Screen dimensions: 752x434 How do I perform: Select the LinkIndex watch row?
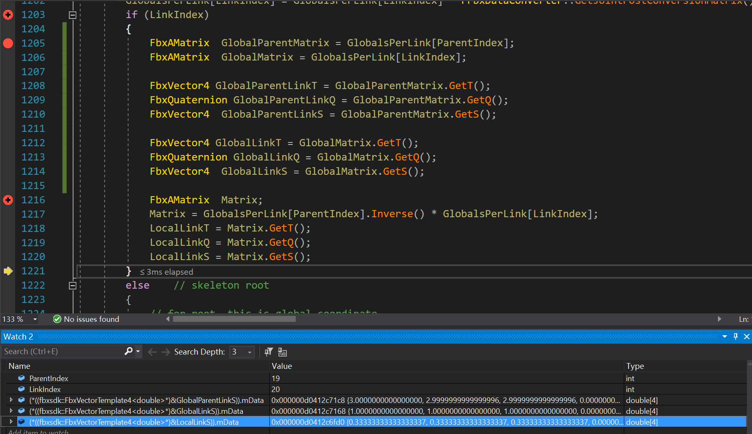coord(374,389)
